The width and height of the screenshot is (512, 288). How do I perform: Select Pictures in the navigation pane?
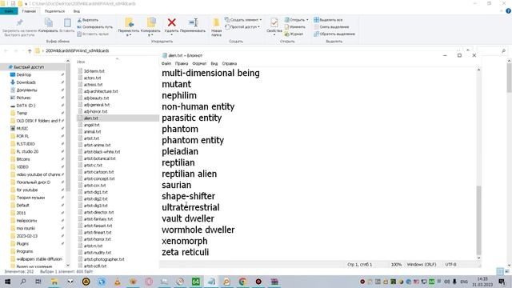click(23, 98)
